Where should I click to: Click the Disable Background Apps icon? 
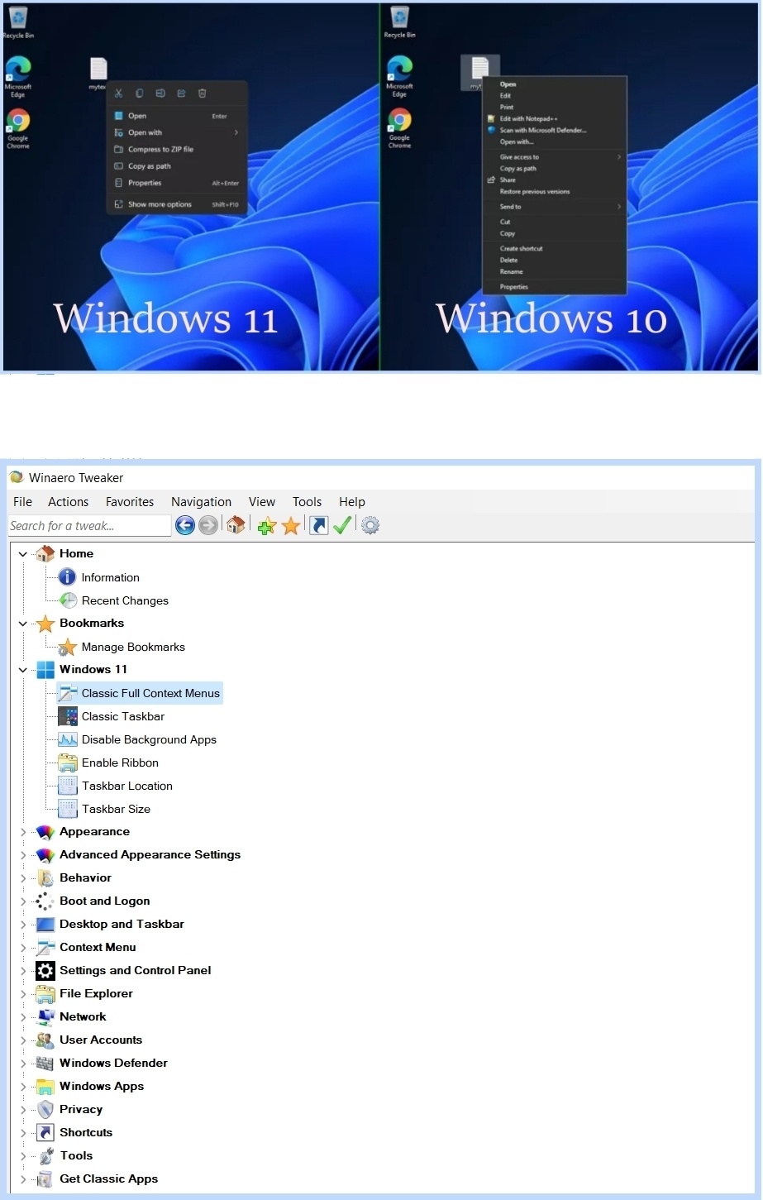tap(67, 739)
